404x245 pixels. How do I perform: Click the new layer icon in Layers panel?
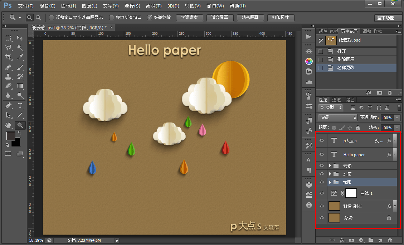coord(380,240)
